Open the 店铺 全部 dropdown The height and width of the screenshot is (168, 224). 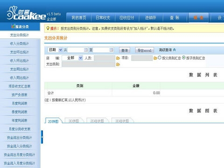[72, 58]
